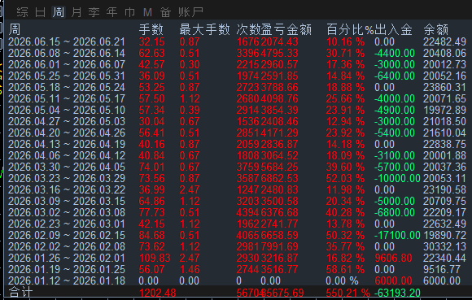
Task: Click trade count 4065
Action: [247, 236]
